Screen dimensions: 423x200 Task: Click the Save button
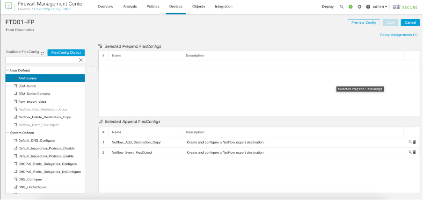[390, 22]
